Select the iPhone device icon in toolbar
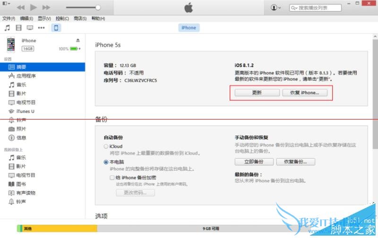This screenshot has width=378, height=238. pyautogui.click(x=56, y=28)
